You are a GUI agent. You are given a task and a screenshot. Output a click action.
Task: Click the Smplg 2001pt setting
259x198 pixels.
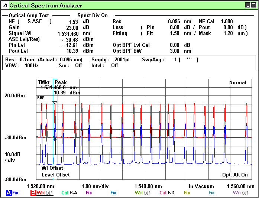tap(110, 59)
